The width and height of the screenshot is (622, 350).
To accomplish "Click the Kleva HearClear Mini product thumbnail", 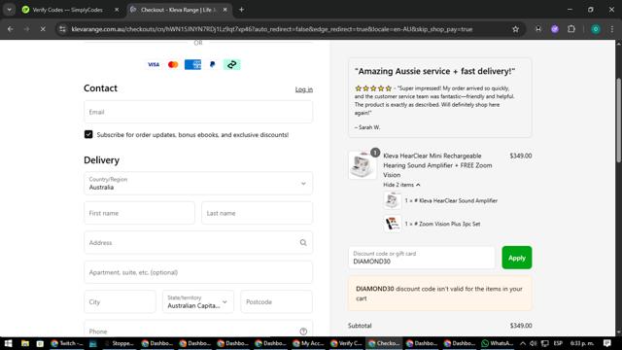I will (x=363, y=165).
